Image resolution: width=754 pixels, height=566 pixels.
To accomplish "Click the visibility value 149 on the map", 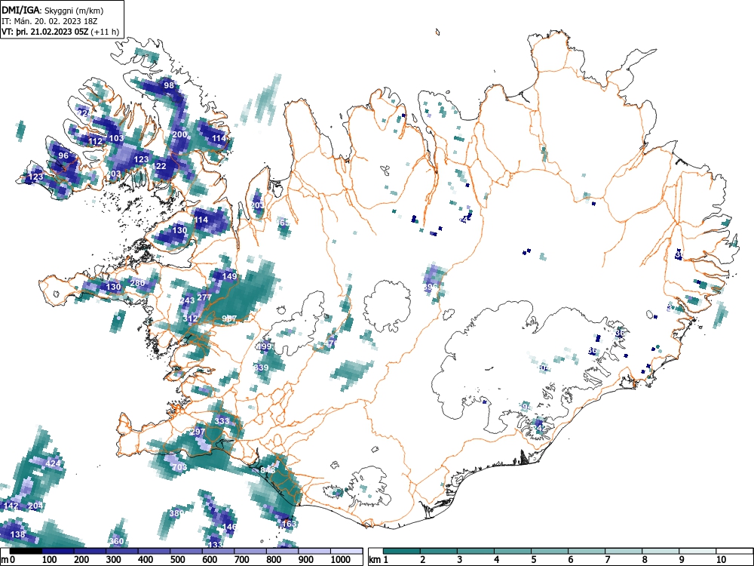I will (230, 276).
